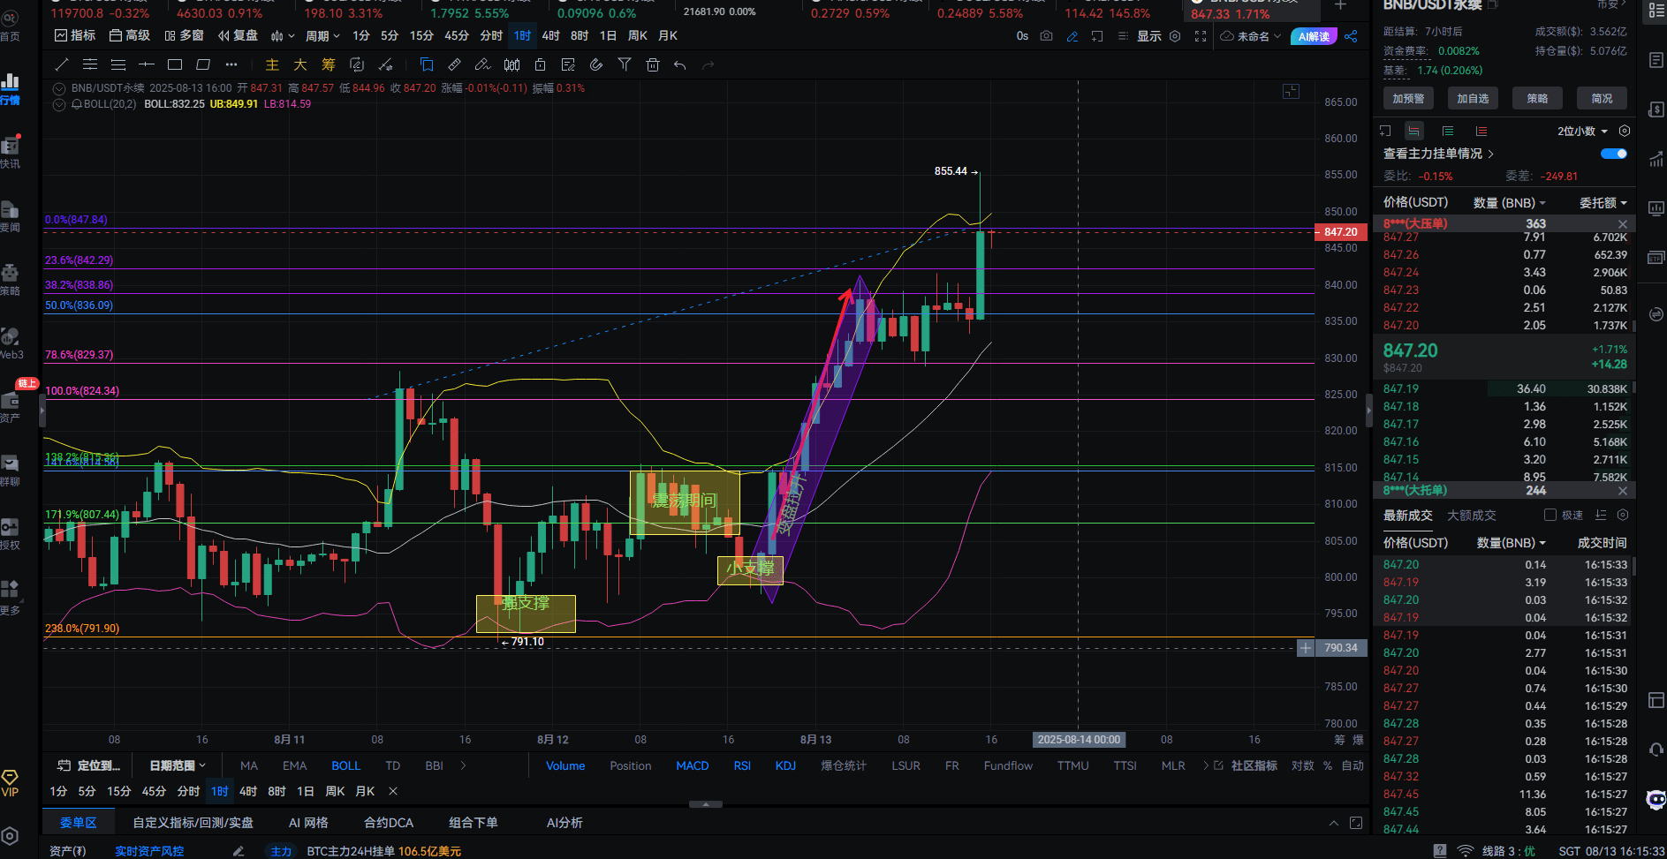Image resolution: width=1667 pixels, height=859 pixels.
Task: Open the 未命名 layout dropdown
Action: point(1251,36)
